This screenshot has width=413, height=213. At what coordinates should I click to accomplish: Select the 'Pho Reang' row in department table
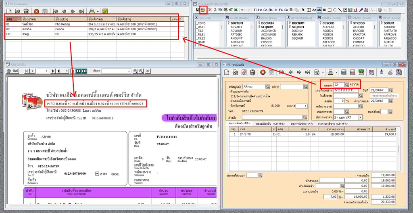point(95,24)
